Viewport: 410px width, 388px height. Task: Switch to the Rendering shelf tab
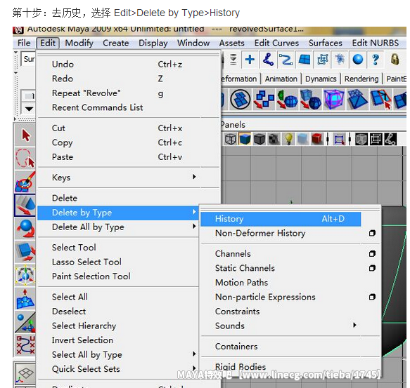[361, 79]
